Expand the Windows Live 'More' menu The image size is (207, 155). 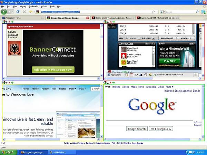72,89
